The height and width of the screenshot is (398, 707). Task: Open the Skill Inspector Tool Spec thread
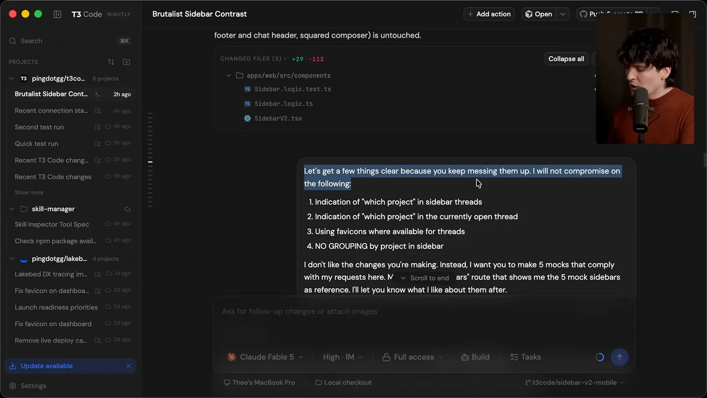click(x=71, y=224)
